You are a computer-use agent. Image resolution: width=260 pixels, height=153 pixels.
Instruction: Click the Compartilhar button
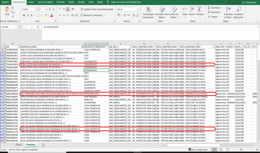point(249,2)
